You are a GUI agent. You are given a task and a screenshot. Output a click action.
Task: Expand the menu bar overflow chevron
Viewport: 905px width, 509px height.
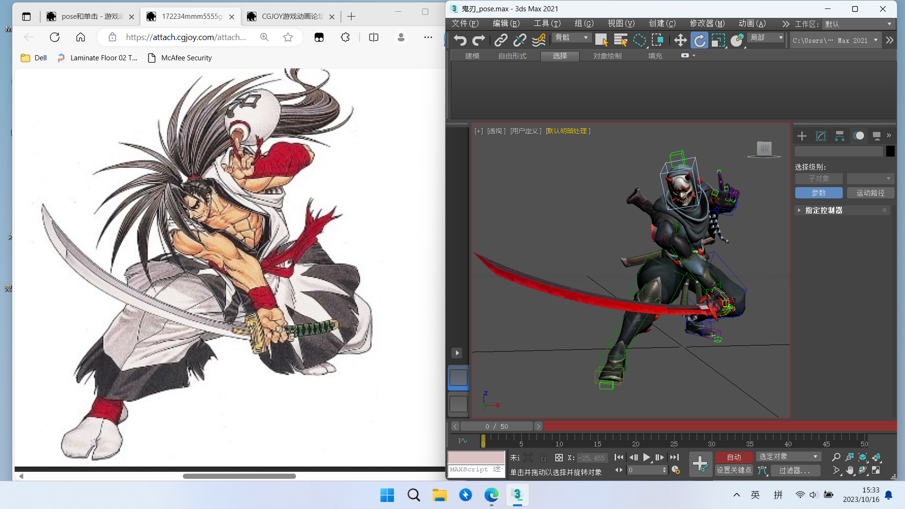(x=785, y=24)
